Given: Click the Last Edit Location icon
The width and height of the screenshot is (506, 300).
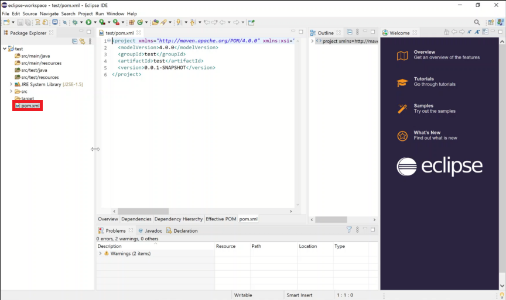Looking at the screenshot, I should click(x=207, y=22).
